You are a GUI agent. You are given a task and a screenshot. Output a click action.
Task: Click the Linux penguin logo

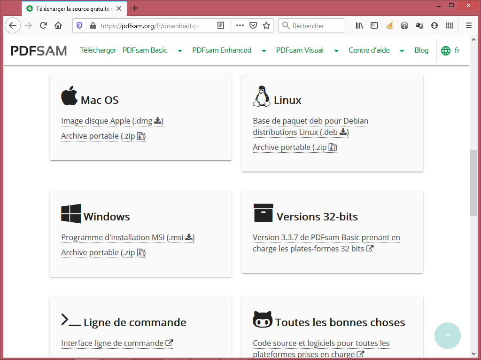pos(262,96)
